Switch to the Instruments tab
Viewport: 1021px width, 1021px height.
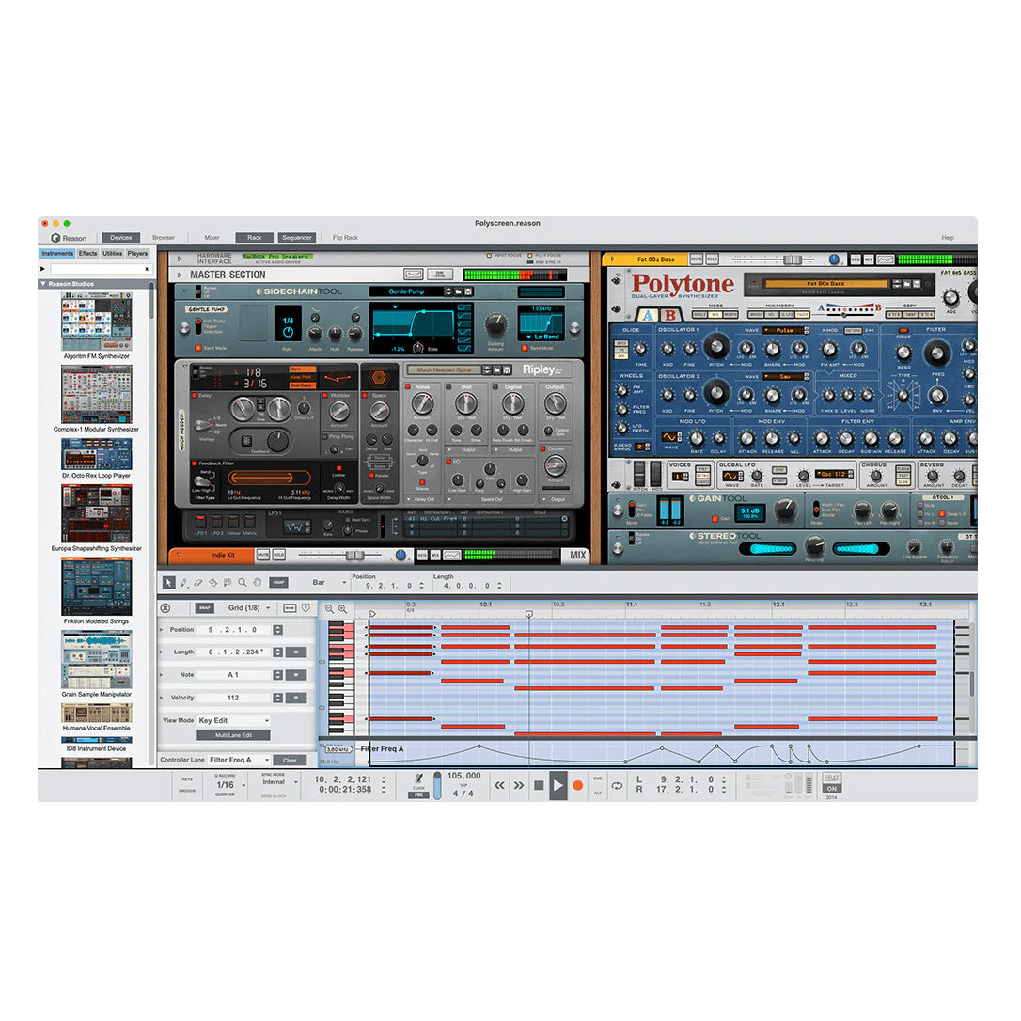click(x=57, y=254)
